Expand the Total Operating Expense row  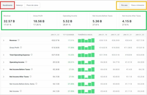[4, 55]
